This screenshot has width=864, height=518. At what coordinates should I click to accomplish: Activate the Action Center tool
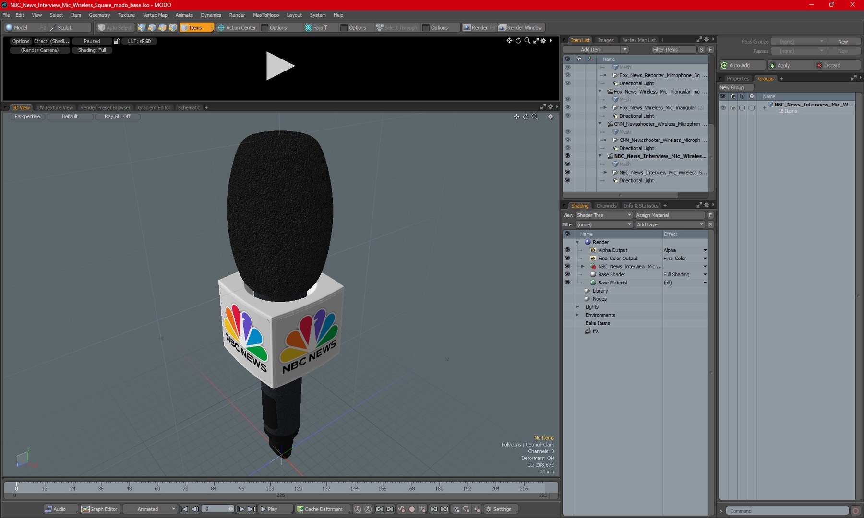237,28
